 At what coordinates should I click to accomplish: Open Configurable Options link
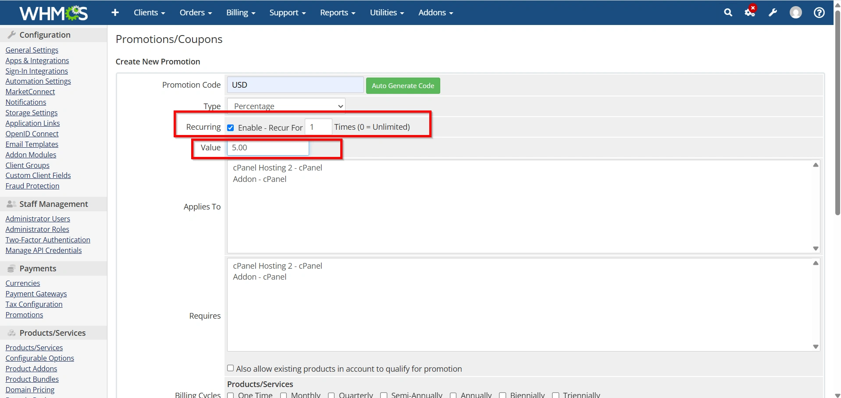pyautogui.click(x=40, y=358)
